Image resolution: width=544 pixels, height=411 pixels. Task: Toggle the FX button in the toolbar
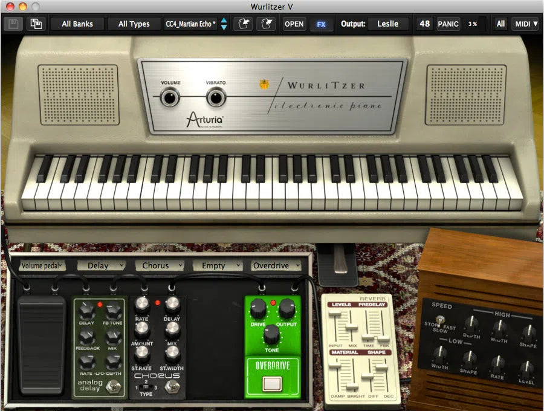(x=321, y=24)
